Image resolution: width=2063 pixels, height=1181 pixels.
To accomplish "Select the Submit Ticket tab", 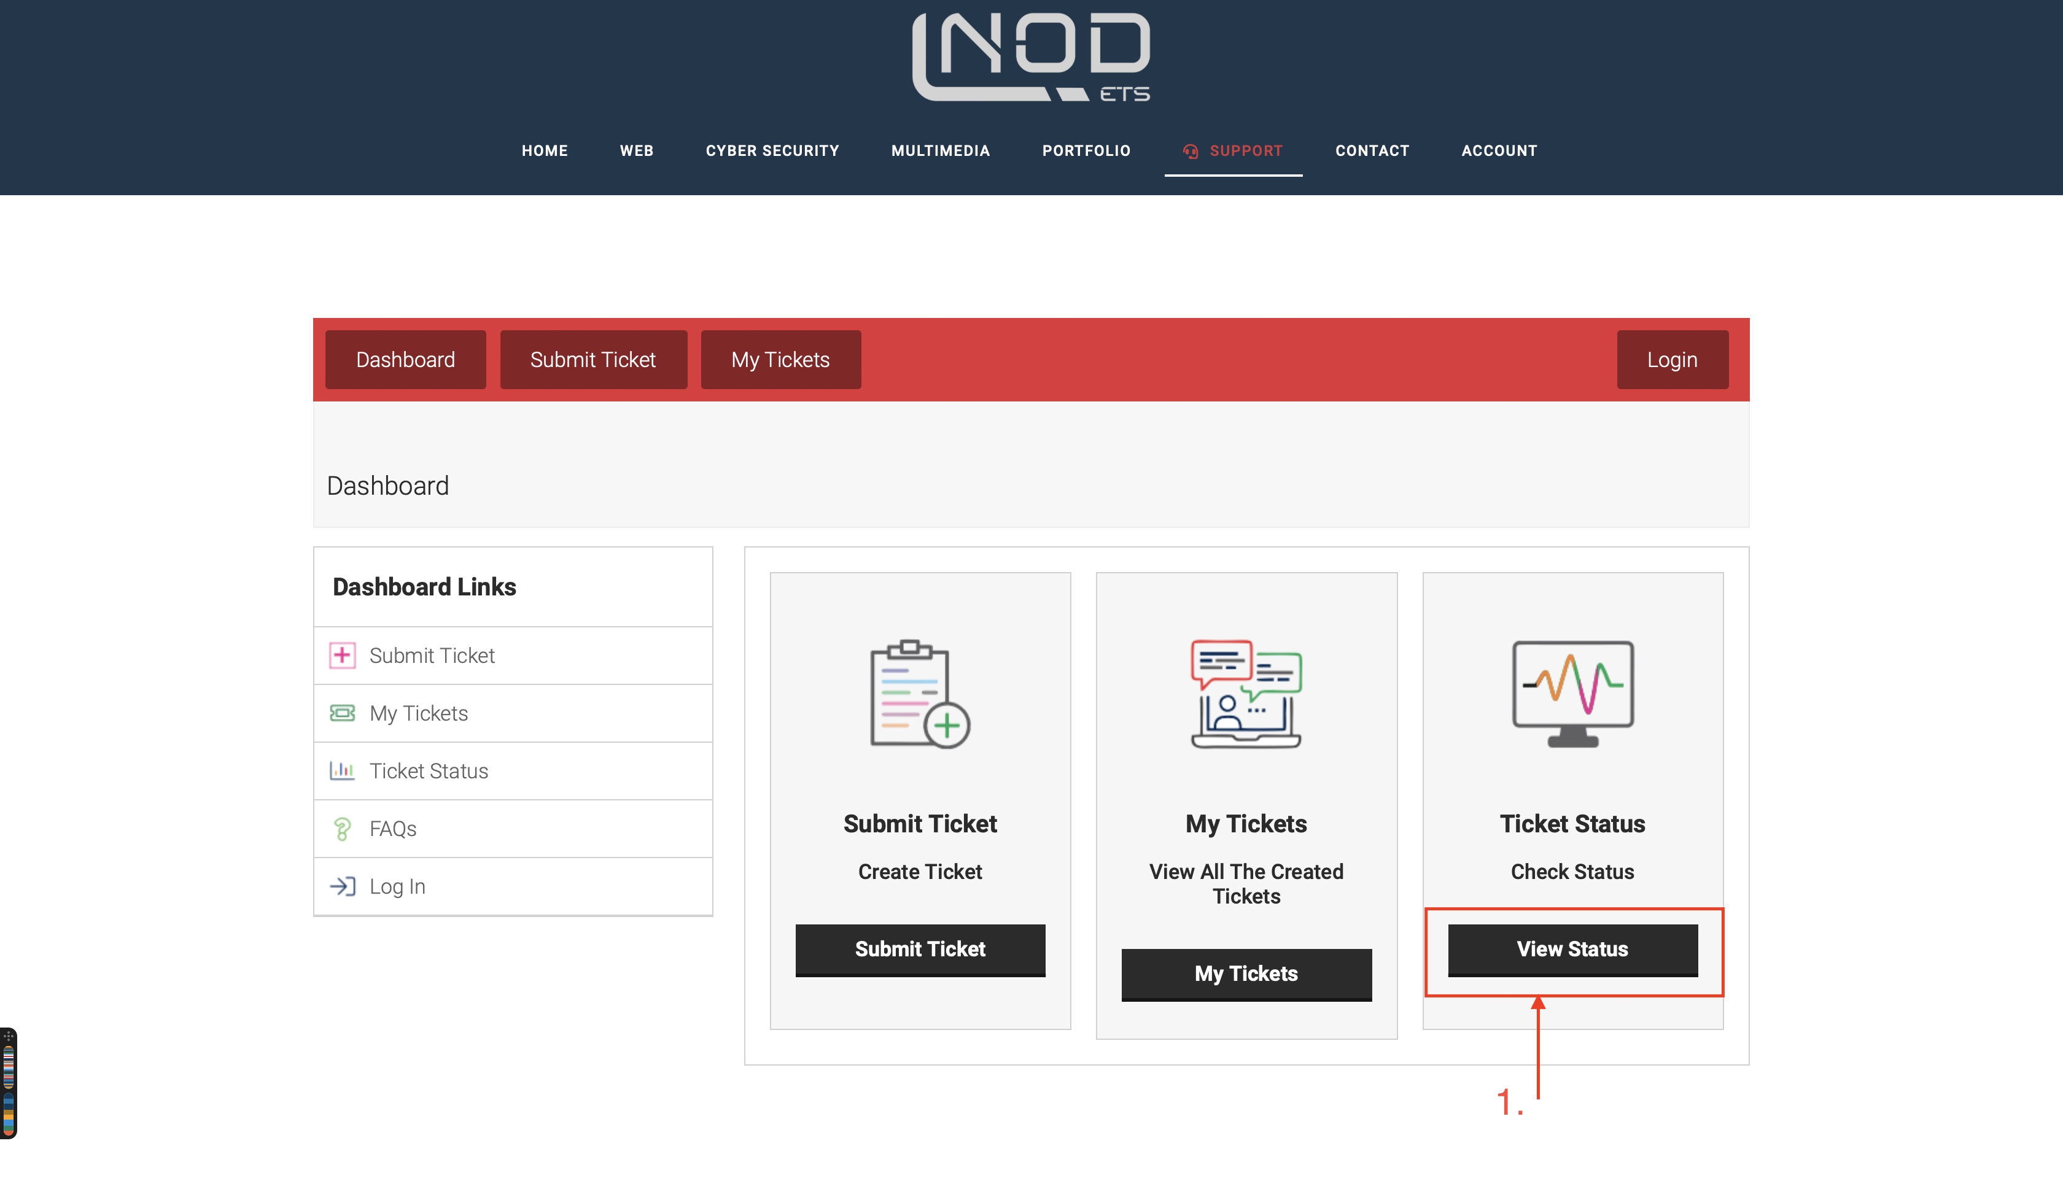I will pyautogui.click(x=592, y=360).
